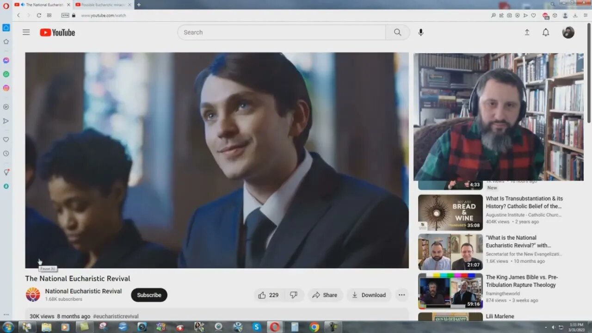This screenshot has width=592, height=333.
Task: Open the Windows Start menu
Action: [x=8, y=327]
